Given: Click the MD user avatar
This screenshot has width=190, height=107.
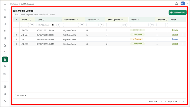Looking at the screenshot, I should tap(183, 3).
